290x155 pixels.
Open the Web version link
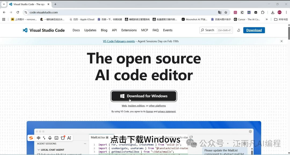[x=124, y=106]
